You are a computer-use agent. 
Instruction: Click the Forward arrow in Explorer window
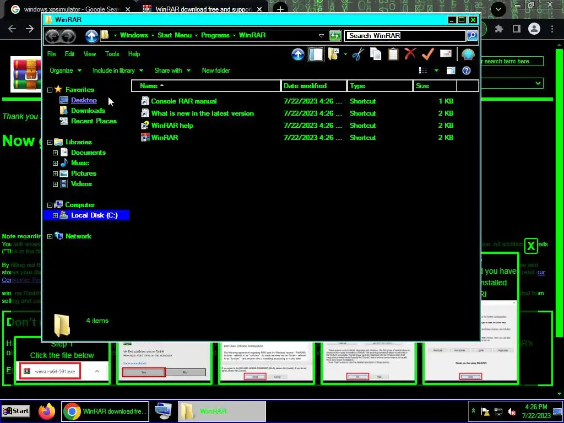(68, 36)
